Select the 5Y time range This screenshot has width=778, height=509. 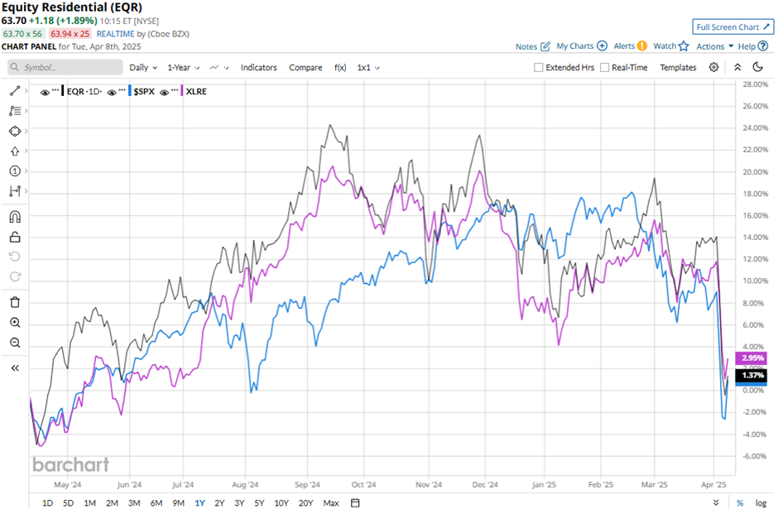point(259,503)
